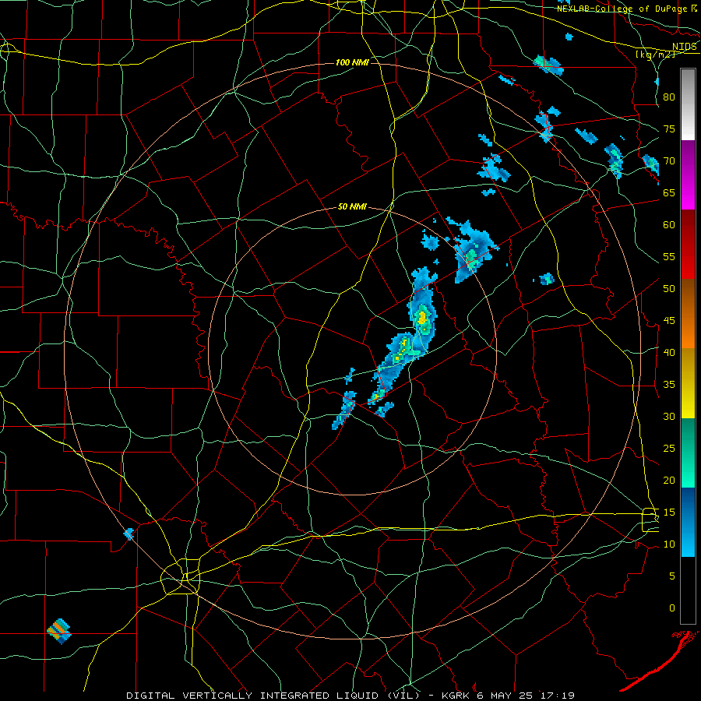701x701 pixels.
Task: Click the 45 value on the color scale
Action: coord(669,321)
